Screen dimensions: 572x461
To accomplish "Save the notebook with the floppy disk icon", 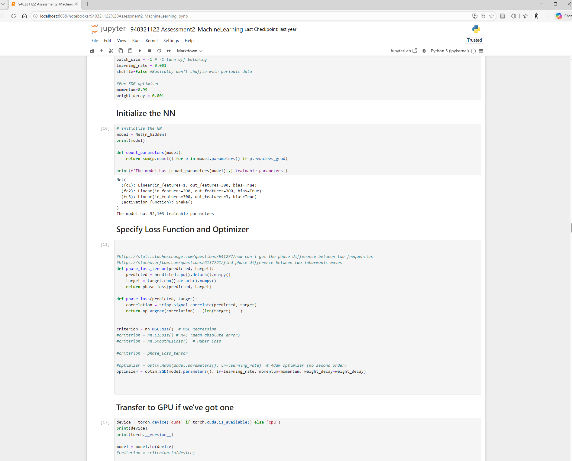I will pyautogui.click(x=92, y=50).
